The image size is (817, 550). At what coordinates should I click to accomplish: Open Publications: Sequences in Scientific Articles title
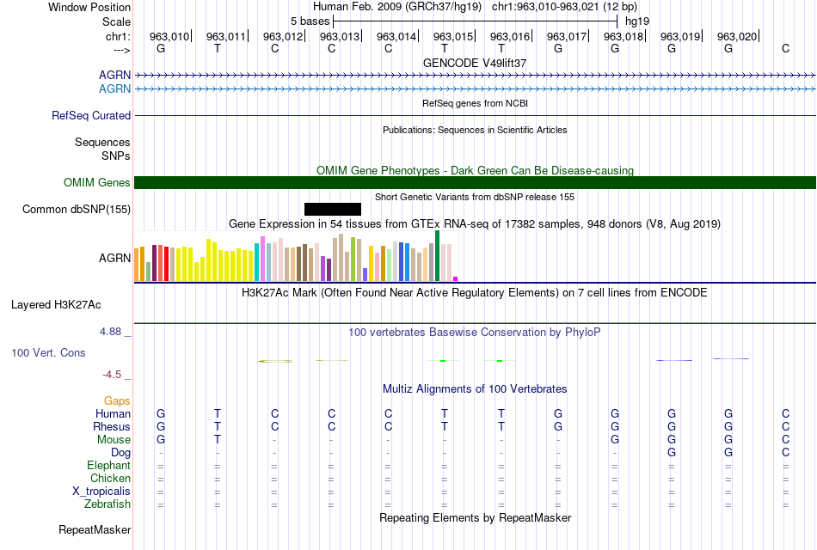click(475, 130)
